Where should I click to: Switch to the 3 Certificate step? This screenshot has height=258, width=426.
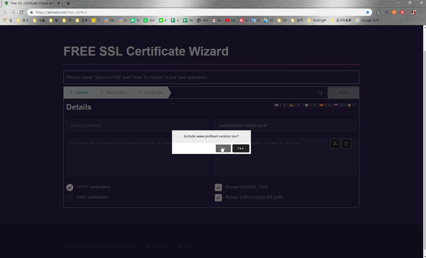151,93
